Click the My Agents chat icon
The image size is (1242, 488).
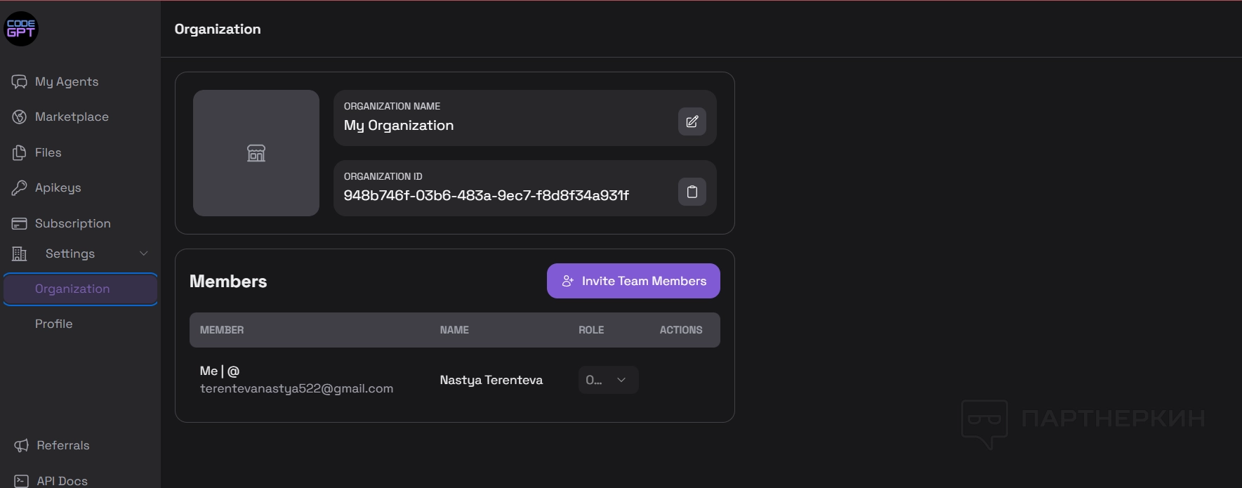[20, 81]
